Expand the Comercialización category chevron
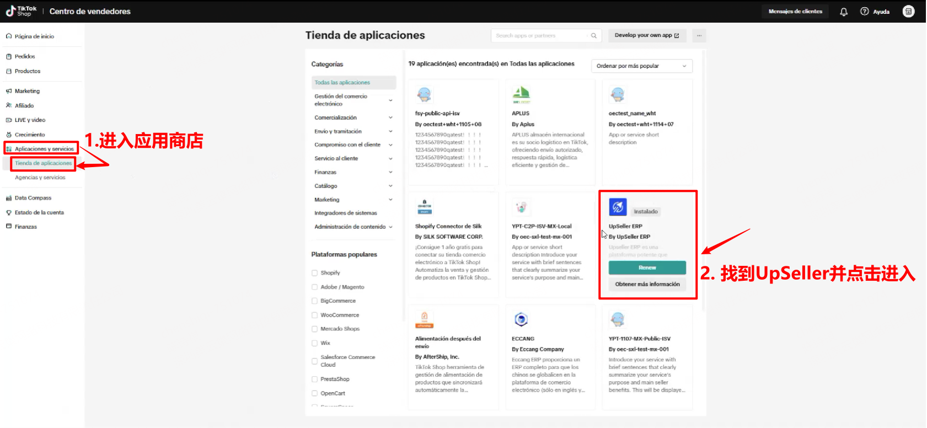Viewport: 927px width, 428px height. 390,117
